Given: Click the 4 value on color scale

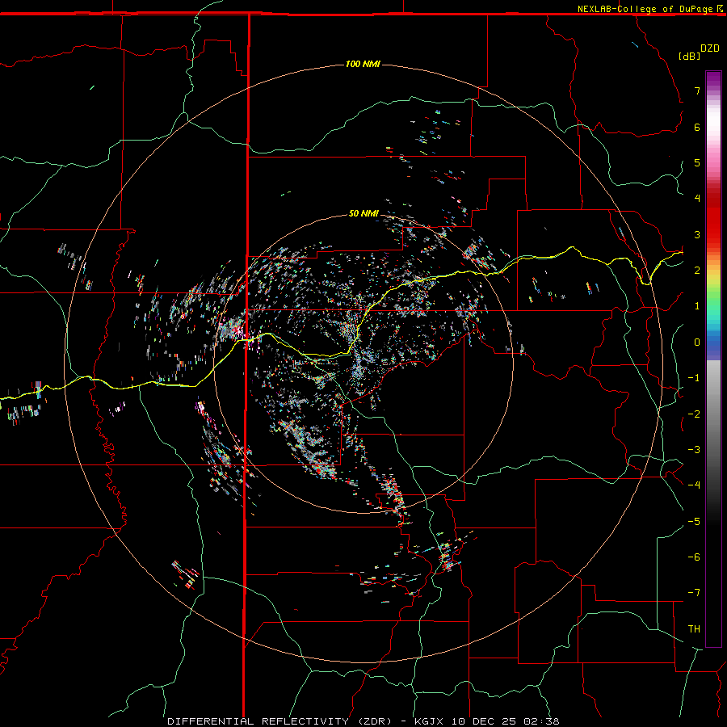Looking at the screenshot, I should click(x=697, y=199).
